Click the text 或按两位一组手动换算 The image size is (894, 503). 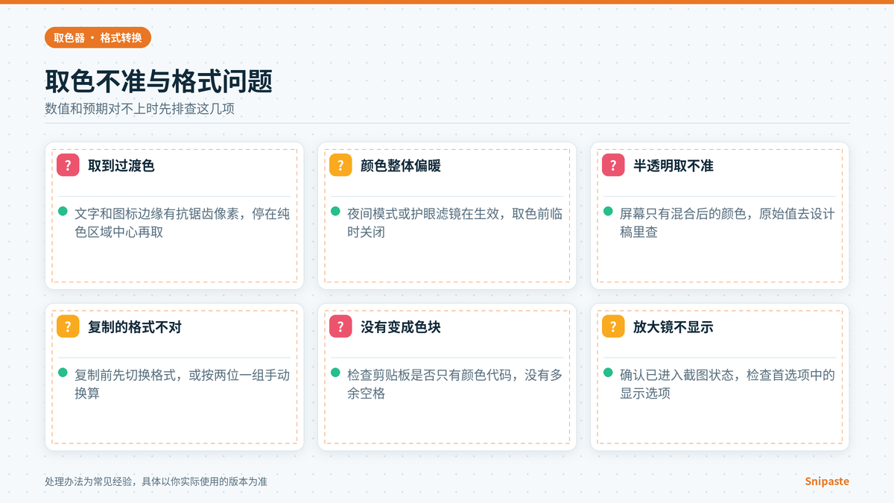183,384
